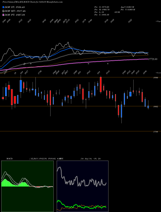The width and height of the screenshot is (161, 212).
Task: Click the 'Avg V: 0.001 M' value
Action: pyautogui.click(x=127, y=7)
